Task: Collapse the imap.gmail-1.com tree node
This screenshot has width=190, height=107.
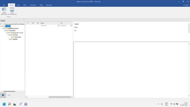Action: click(x=6, y=33)
